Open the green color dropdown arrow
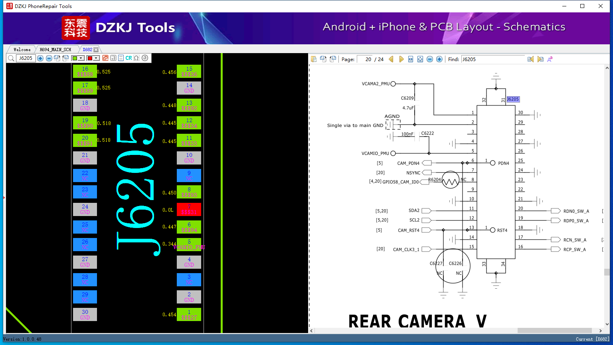The image size is (613, 345). pyautogui.click(x=81, y=58)
